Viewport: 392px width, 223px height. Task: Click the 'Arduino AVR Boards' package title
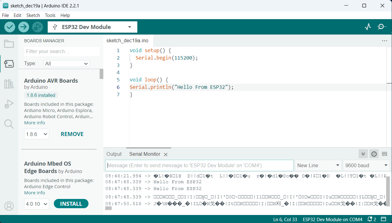click(x=51, y=81)
